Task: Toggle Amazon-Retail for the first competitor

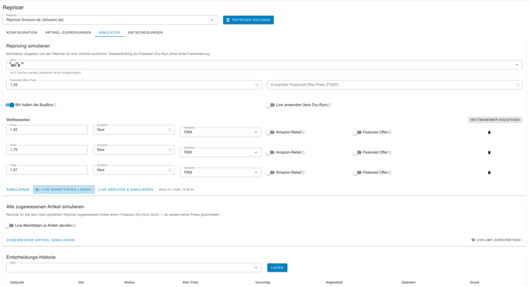Action: pos(270,132)
